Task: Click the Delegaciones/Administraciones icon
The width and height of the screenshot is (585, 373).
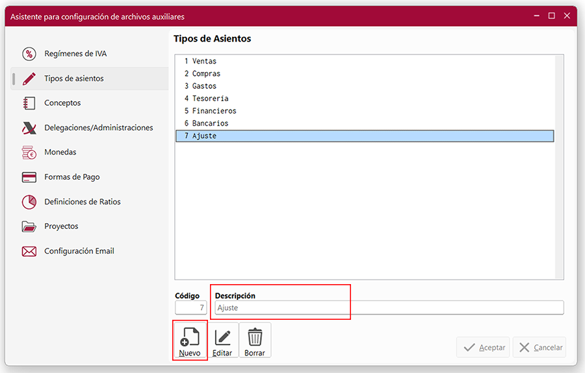Action: point(29,128)
